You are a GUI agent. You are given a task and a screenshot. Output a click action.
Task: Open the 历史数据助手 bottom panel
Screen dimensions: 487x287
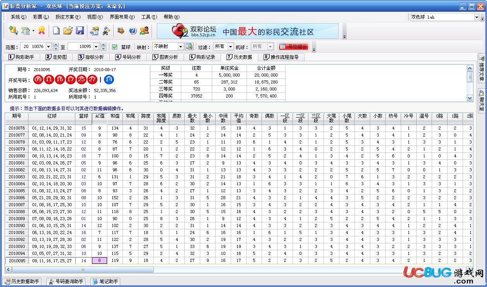click(x=22, y=282)
